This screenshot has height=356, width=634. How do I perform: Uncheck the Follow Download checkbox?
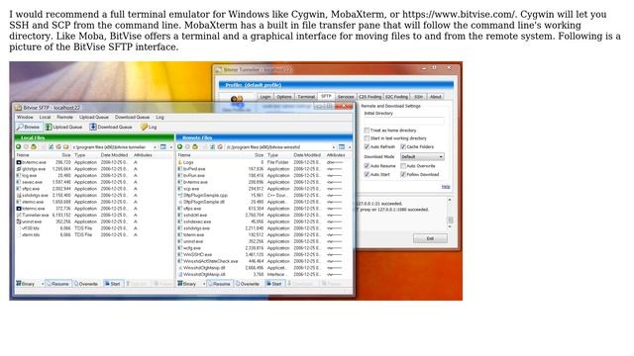[x=403, y=174]
